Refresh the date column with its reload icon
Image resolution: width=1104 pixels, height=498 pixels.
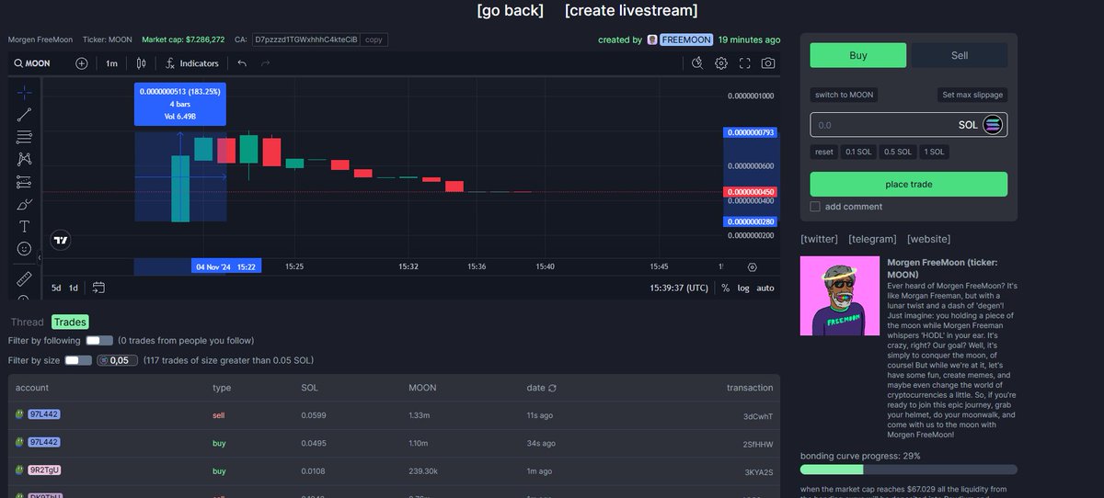tap(552, 388)
